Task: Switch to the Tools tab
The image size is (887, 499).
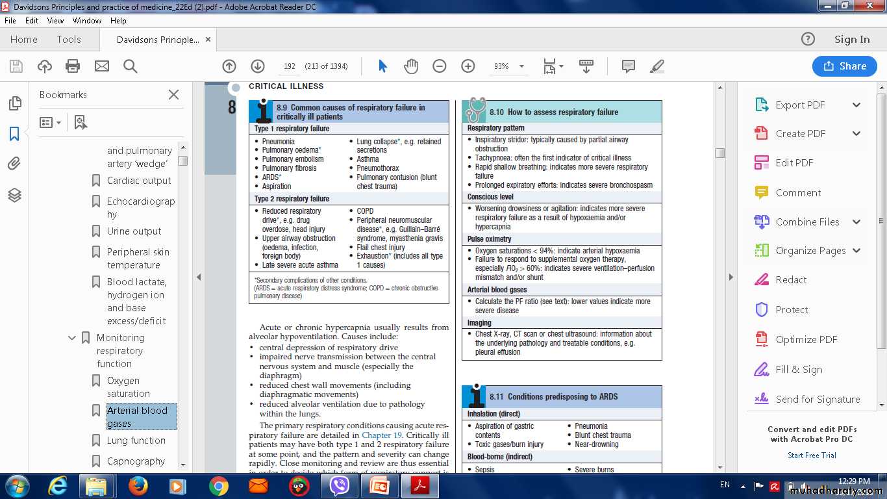Action: click(69, 40)
